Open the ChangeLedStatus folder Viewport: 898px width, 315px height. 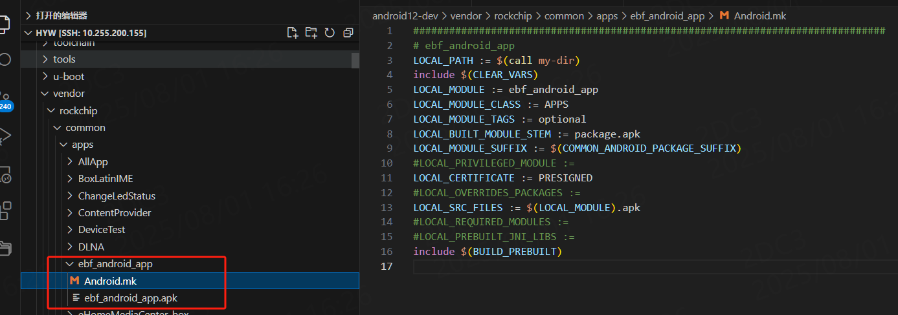(117, 196)
